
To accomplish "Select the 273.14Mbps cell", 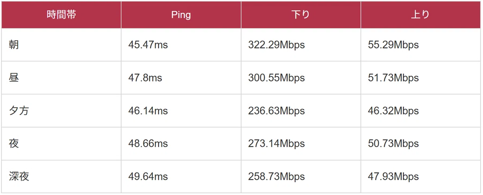I will click(301, 143).
